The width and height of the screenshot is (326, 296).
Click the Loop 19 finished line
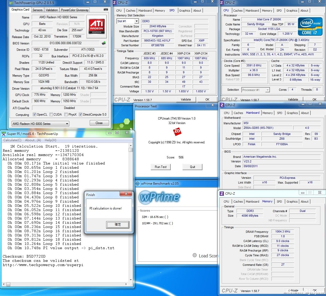44,244
